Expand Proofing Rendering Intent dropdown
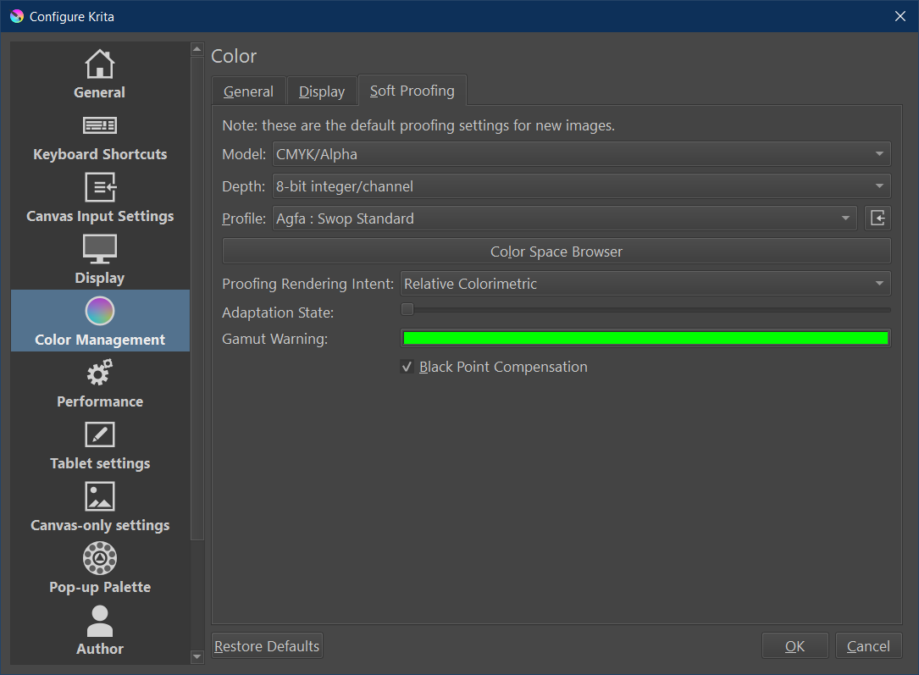Image resolution: width=919 pixels, height=675 pixels. pyautogui.click(x=645, y=284)
